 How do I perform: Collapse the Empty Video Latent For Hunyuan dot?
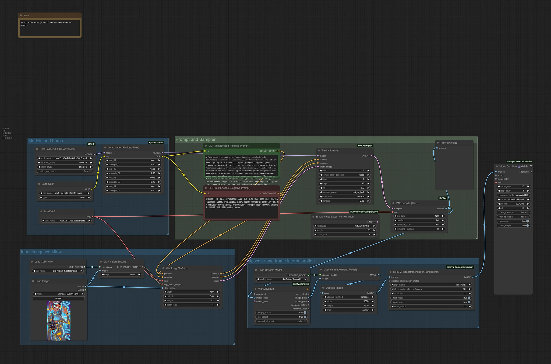pyautogui.click(x=313, y=217)
